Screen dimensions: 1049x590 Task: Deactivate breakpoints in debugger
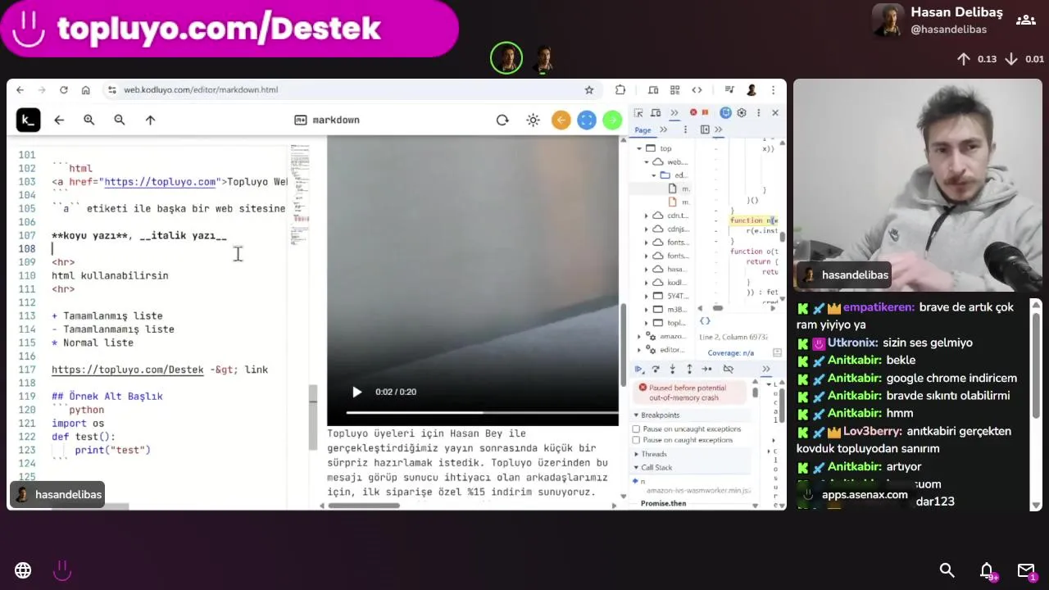pyautogui.click(x=728, y=370)
